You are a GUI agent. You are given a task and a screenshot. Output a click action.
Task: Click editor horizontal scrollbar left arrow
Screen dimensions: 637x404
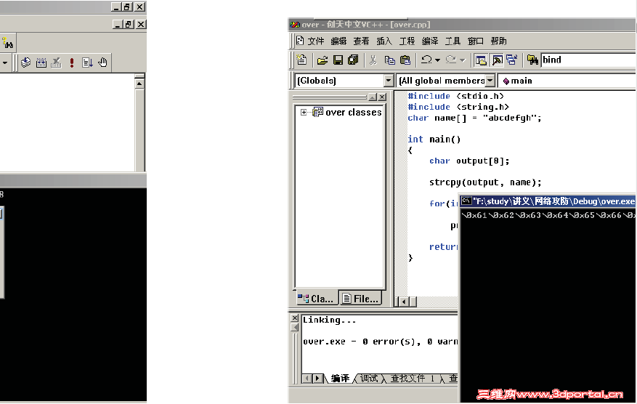403,302
